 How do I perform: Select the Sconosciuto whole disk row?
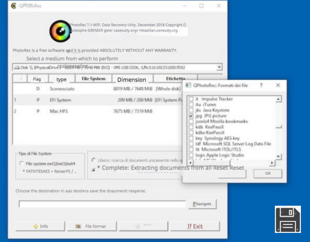point(97,89)
